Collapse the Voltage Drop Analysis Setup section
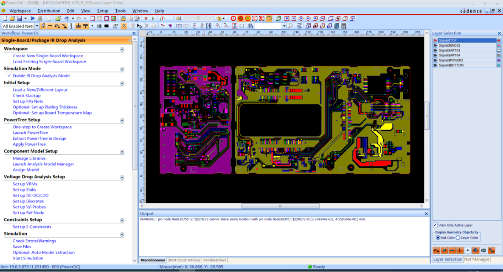Viewport: 503px width, 272px height. [x=122, y=178]
